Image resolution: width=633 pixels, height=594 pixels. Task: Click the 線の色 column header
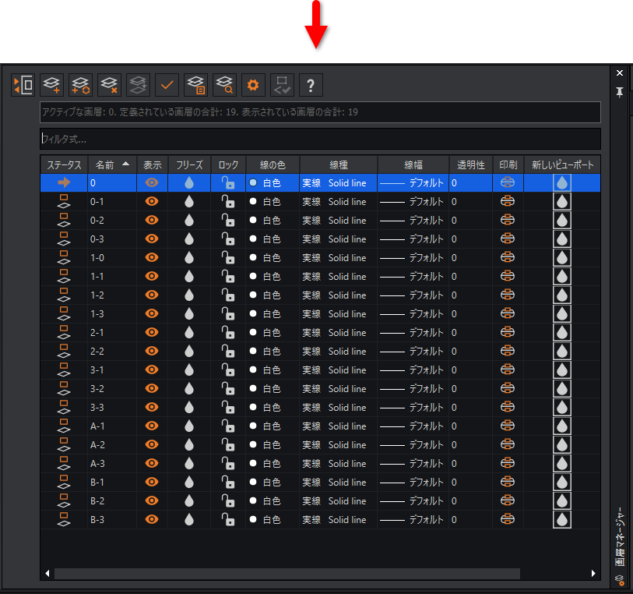[x=273, y=164]
